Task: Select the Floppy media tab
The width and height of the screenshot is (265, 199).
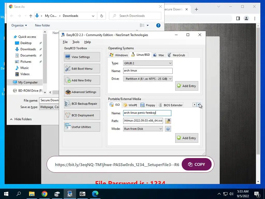Action: [148, 105]
